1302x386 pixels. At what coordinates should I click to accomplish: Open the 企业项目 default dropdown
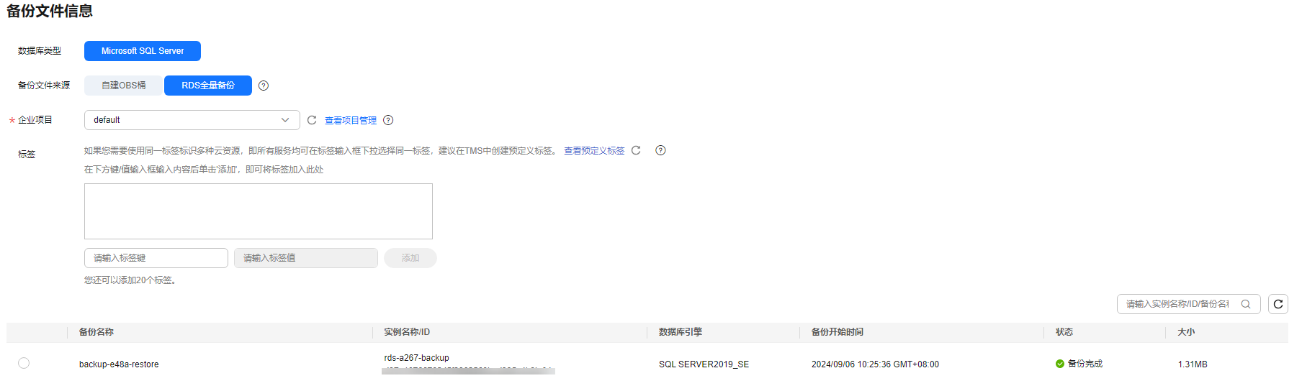192,120
